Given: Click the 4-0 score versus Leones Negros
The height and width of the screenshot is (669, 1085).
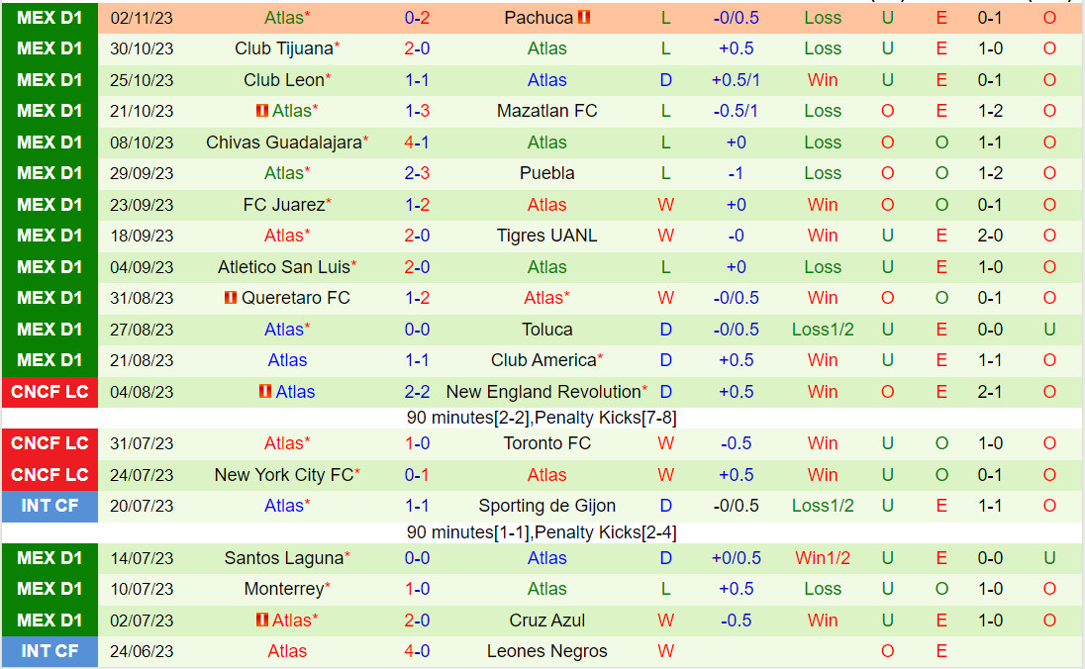Looking at the screenshot, I should pos(416,651).
